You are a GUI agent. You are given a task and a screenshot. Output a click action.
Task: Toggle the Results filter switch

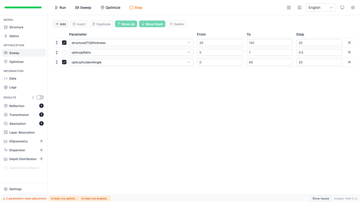[x=40, y=97]
